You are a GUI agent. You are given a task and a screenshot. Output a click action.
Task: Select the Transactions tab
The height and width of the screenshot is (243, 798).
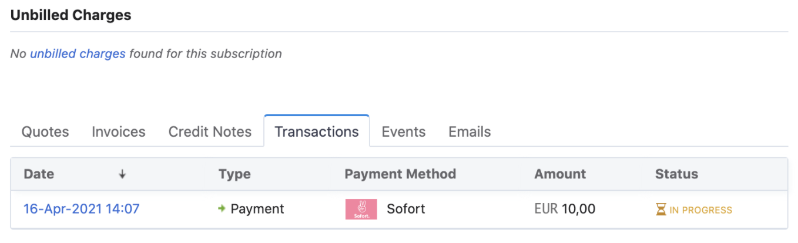click(x=317, y=131)
